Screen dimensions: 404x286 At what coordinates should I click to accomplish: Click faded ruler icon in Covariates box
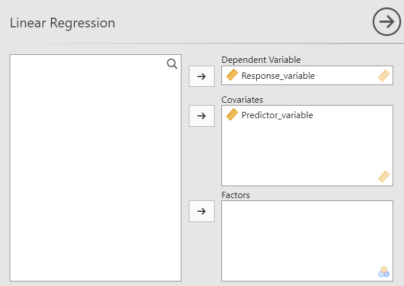[x=383, y=177]
